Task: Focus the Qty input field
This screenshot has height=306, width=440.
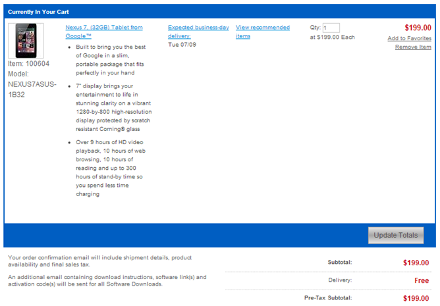Action: [x=331, y=28]
